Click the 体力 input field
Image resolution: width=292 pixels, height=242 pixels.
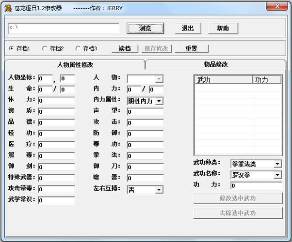click(x=56, y=101)
